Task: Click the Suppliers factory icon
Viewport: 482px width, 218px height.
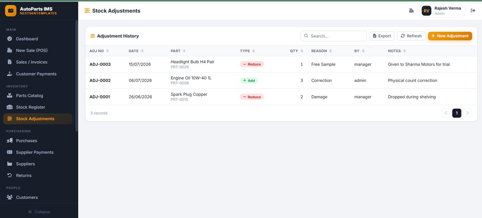Action: (x=10, y=164)
